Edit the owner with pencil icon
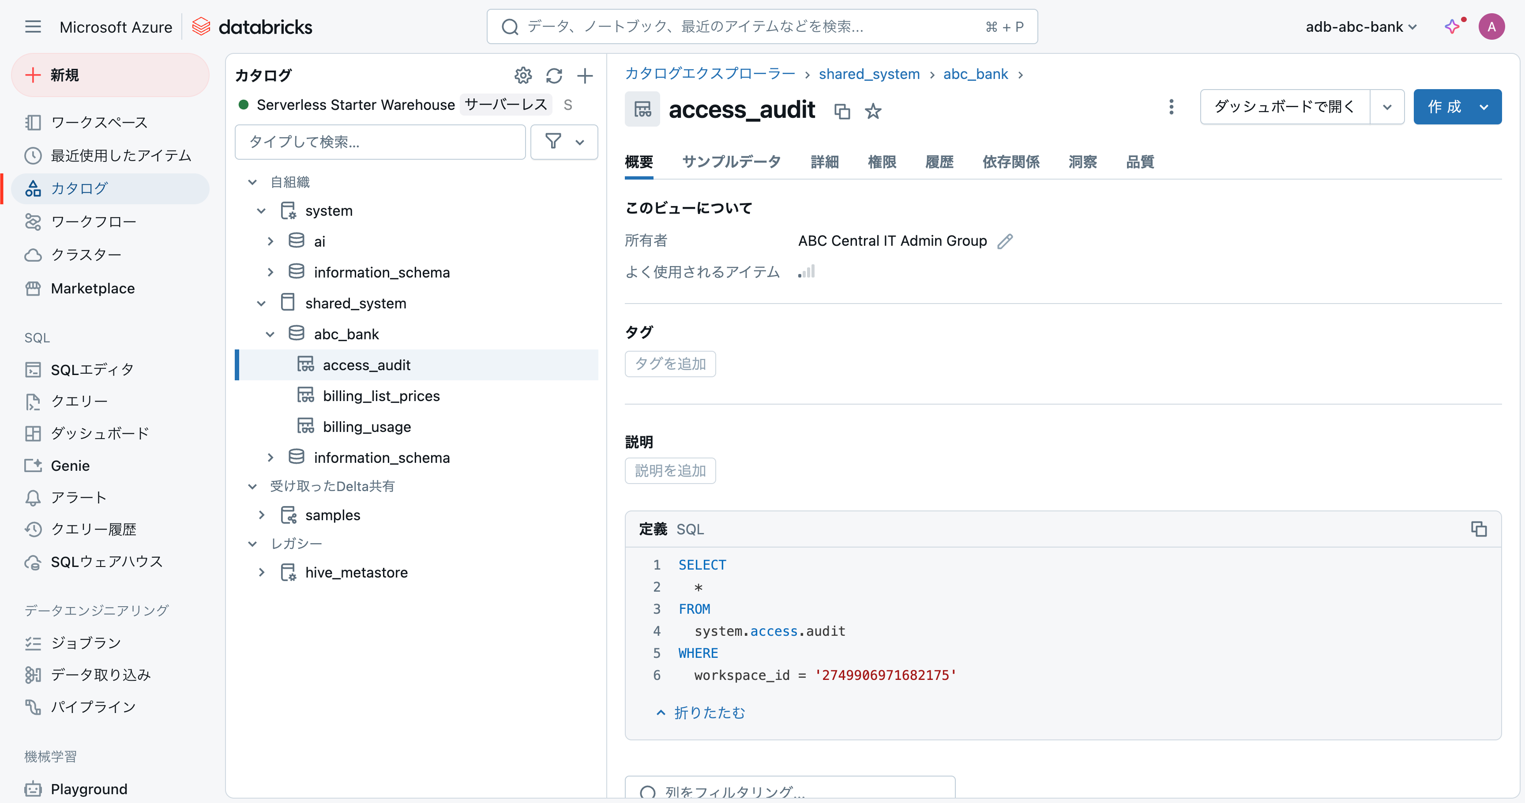This screenshot has height=803, width=1525. point(1005,241)
